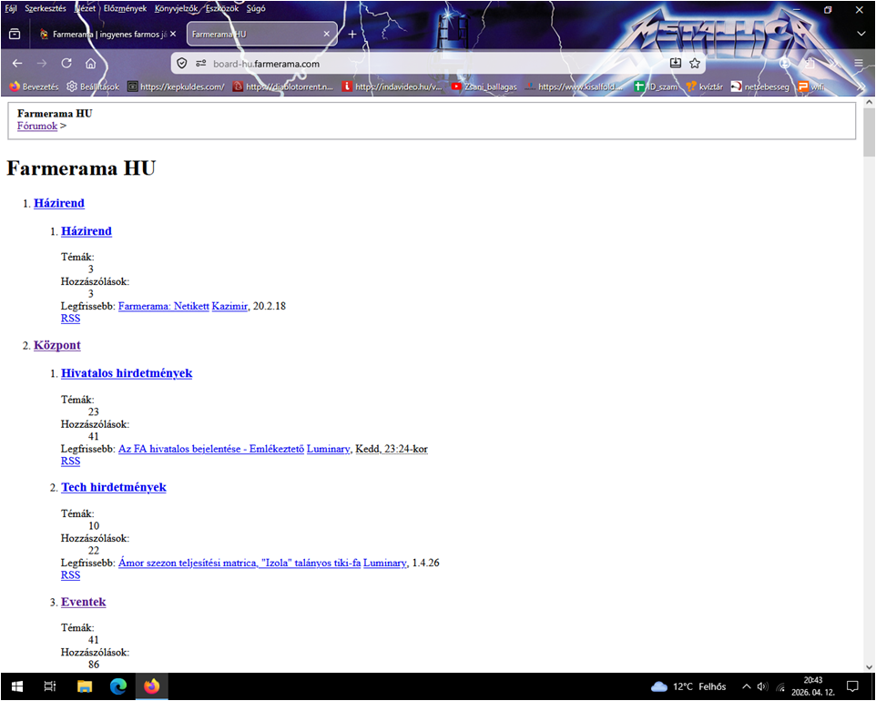Open the Hivatalos hirdetmények forum link
Viewport: 876px width, 701px height.
pos(127,373)
